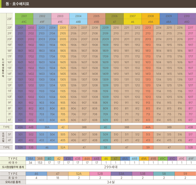Screen dimensions: 196x185
Task: Select unit 617 on 6F
Action: (191, 120)
